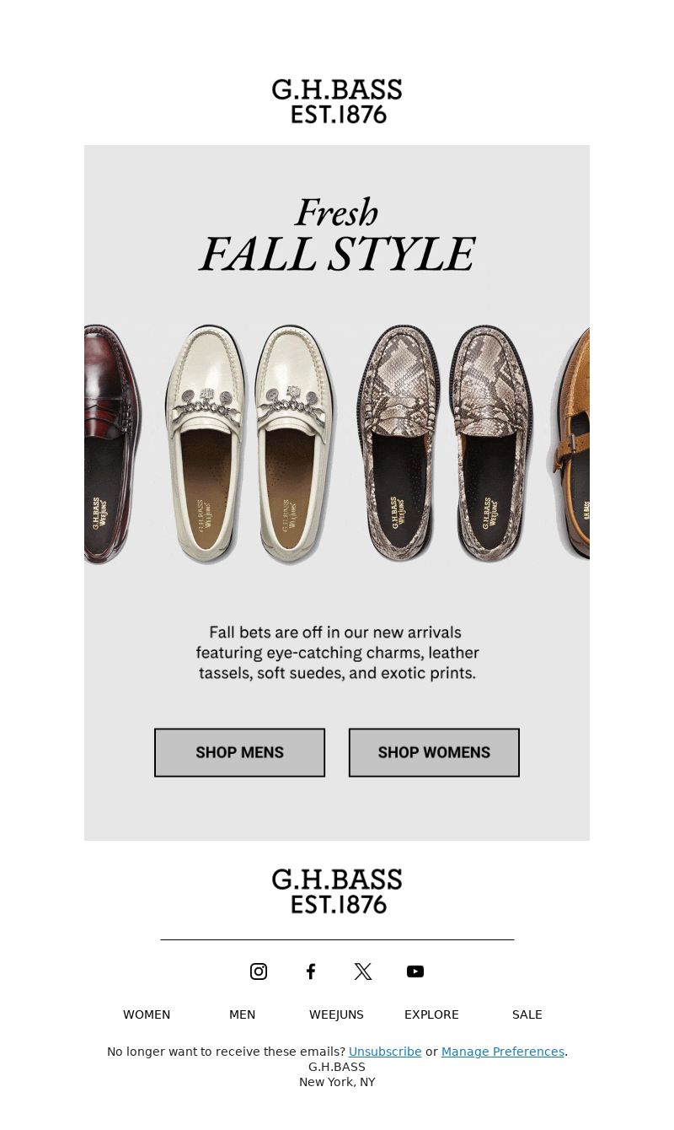The width and height of the screenshot is (674, 1130).
Task: Click the SHOP MENS button
Action: tap(239, 752)
